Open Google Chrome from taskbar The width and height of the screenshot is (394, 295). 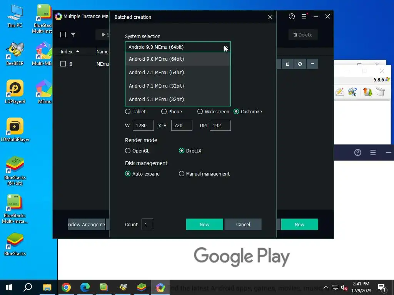(x=66, y=287)
